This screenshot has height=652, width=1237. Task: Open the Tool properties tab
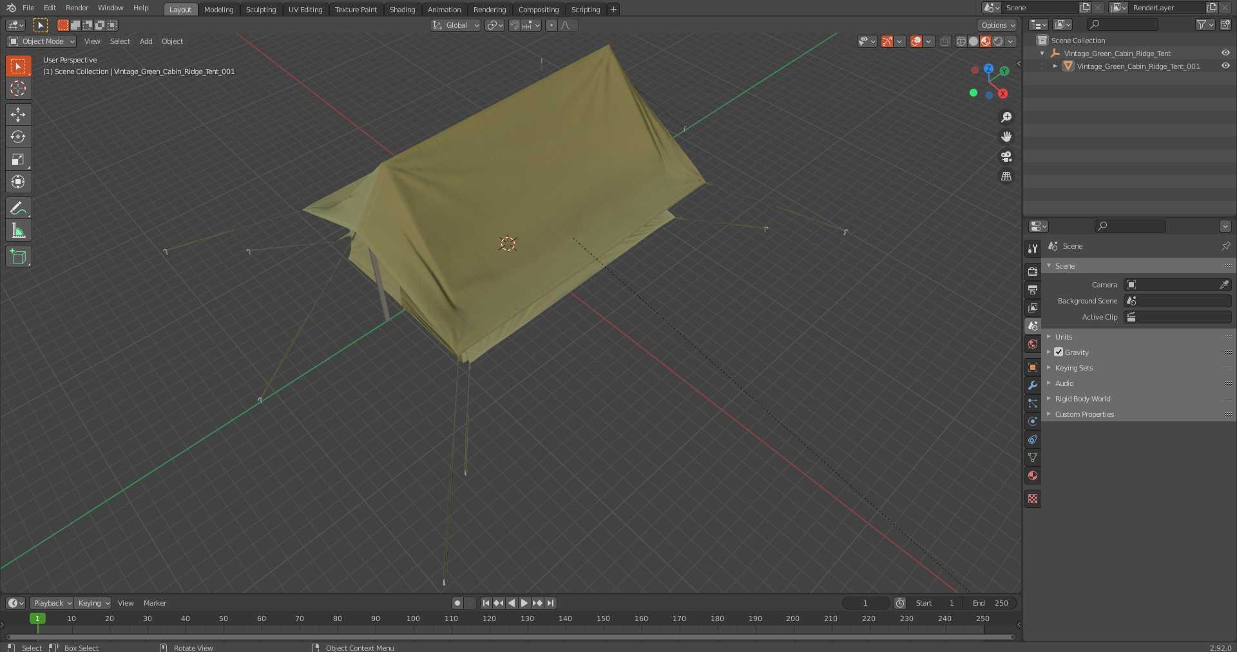[1033, 249]
